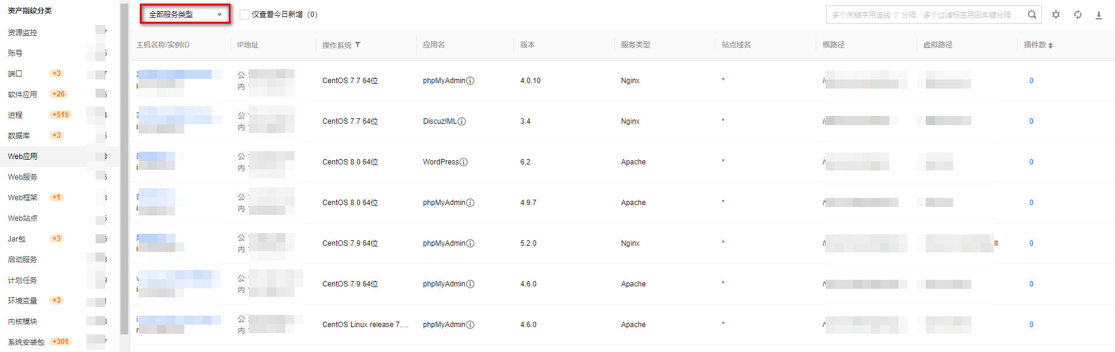Click the 版本 column header
Viewport: 1115px width, 352px height.
click(527, 45)
